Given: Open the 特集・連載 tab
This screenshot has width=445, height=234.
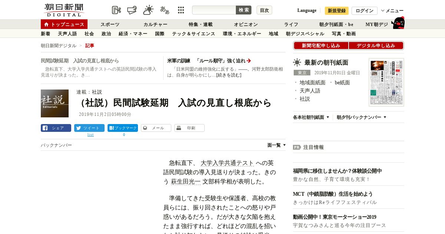Looking at the screenshot, I should tap(201, 25).
